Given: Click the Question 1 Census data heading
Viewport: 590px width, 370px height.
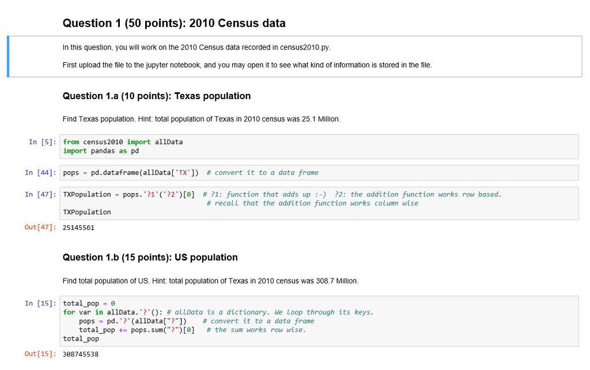Looking at the screenshot, I should pyautogui.click(x=173, y=23).
